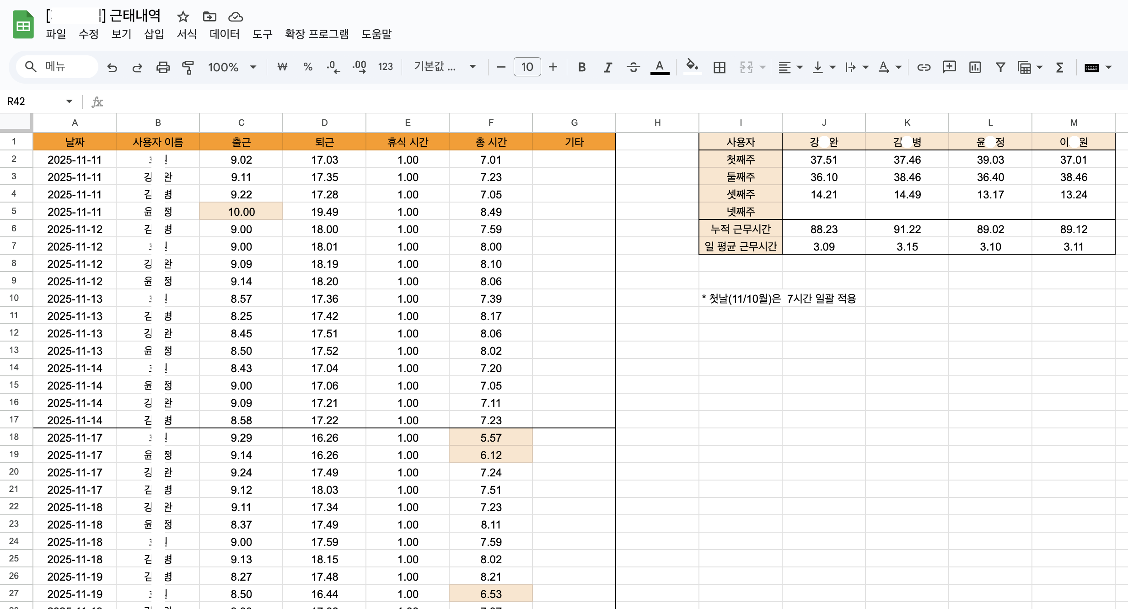
Task: Click the insert link icon
Action: click(x=924, y=68)
